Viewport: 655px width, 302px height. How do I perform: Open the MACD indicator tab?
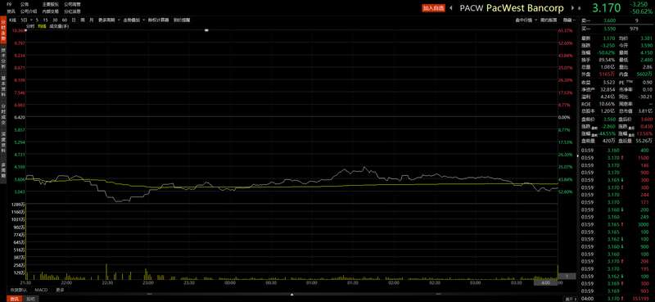41,290
